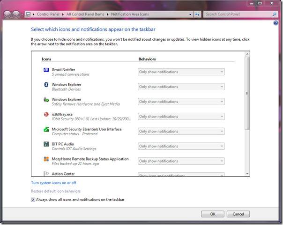Click the refresh icon beside address bar
283x225 pixels.
(x=197, y=14)
